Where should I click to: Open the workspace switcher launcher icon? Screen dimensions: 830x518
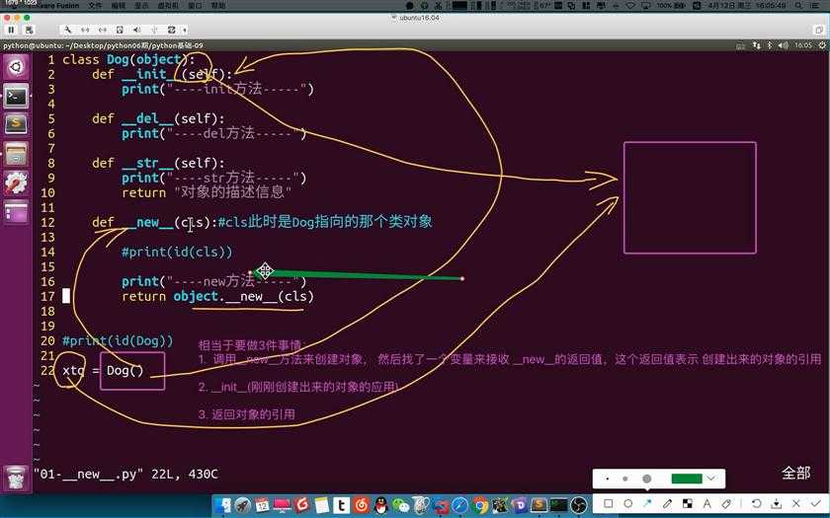[16, 212]
